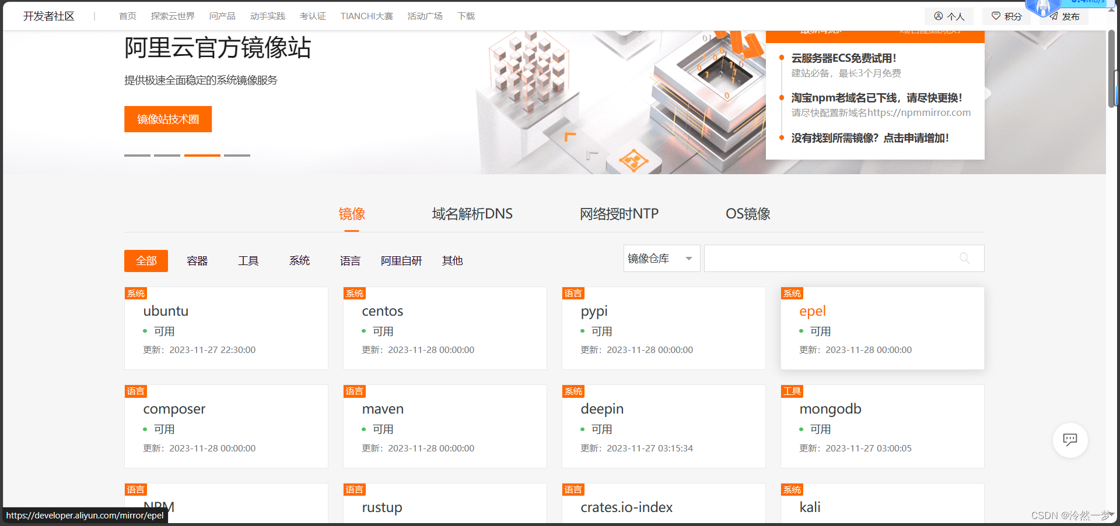Viewport: 1120px width, 526px height.
Task: Click the 个人 profile icon button
Action: (x=949, y=16)
